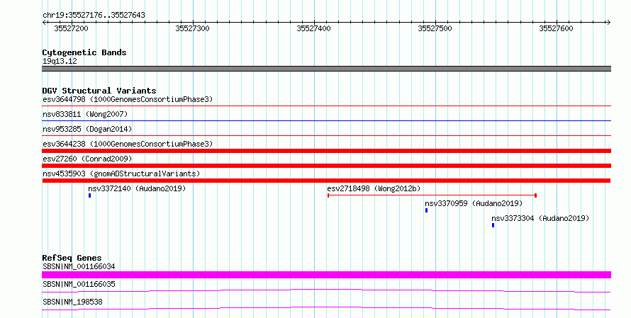Select the Cytogenetic Bands track title
Image resolution: width=631 pixels, height=318 pixels.
click(x=84, y=52)
